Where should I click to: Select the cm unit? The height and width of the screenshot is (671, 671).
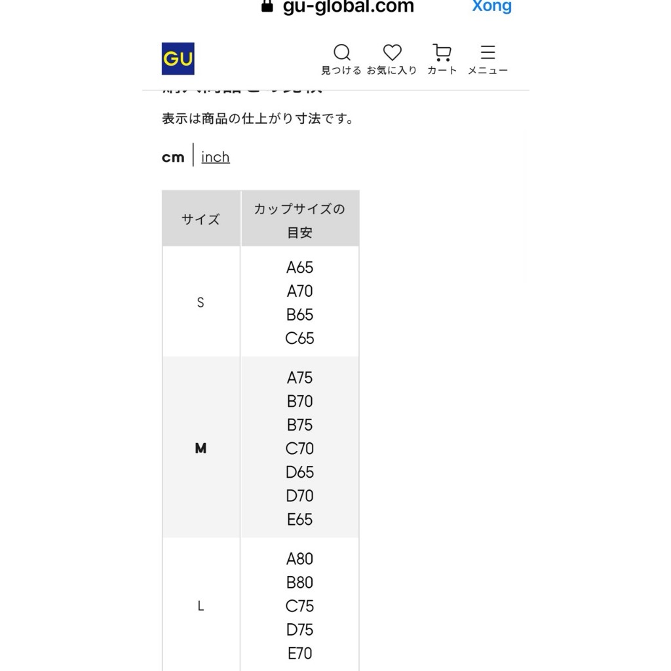(x=173, y=157)
